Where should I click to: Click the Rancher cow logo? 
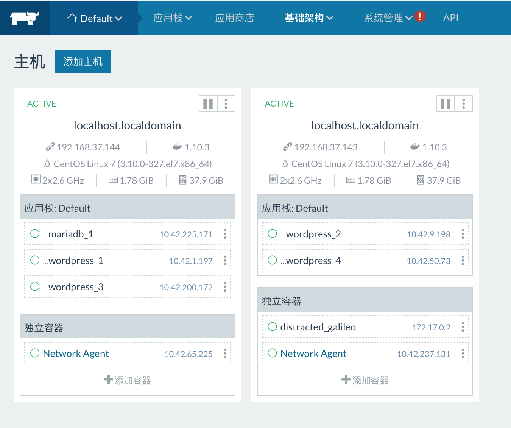[x=25, y=17]
